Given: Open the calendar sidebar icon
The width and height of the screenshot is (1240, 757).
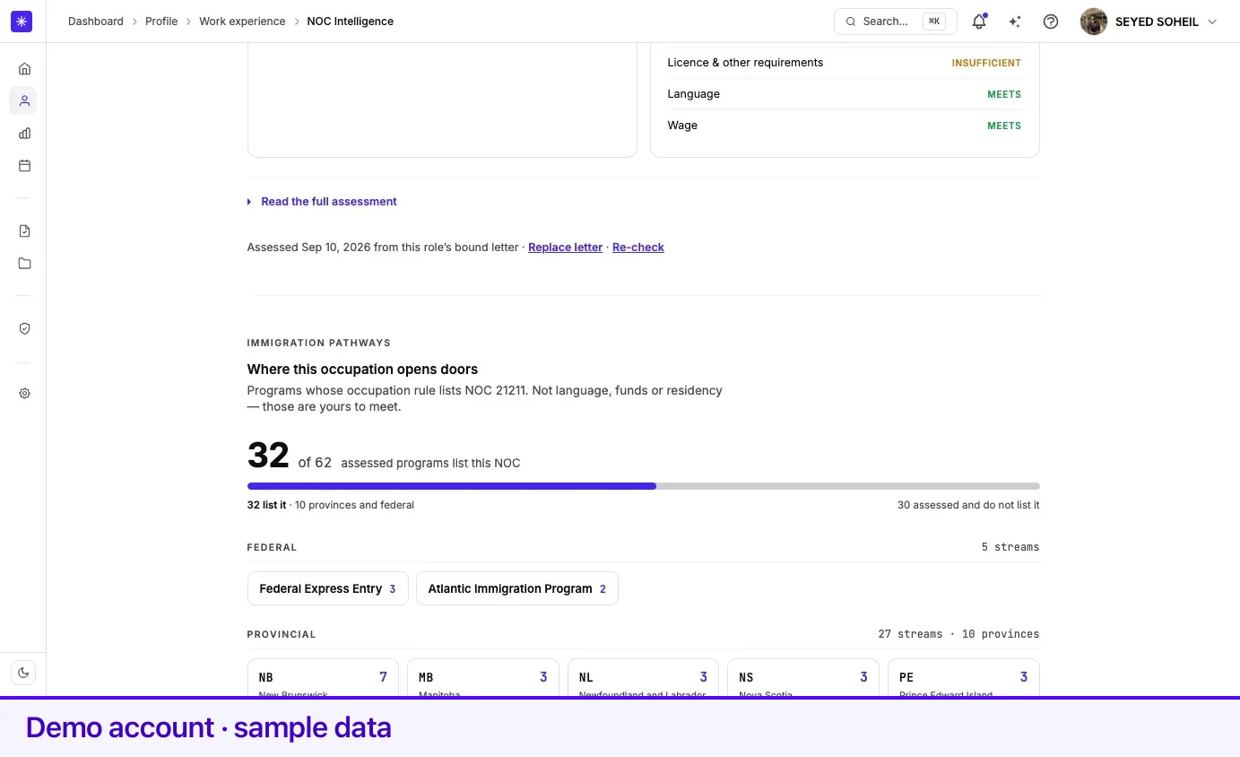Looking at the screenshot, I should pyautogui.click(x=24, y=165).
